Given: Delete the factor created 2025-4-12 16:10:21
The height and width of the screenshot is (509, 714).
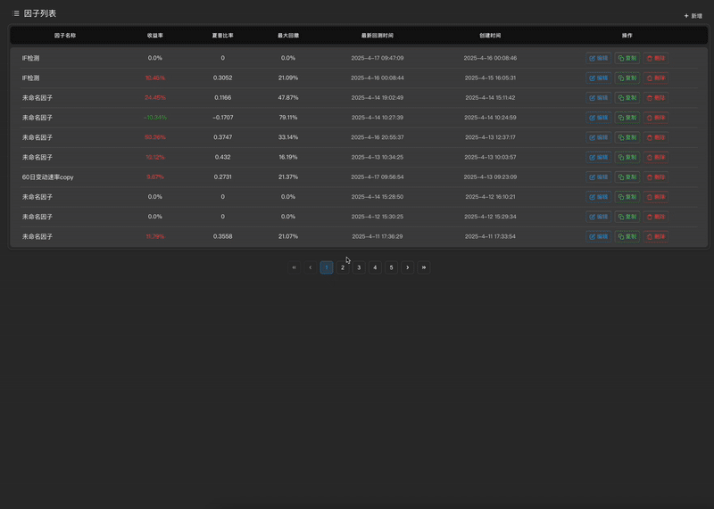Looking at the screenshot, I should tap(656, 197).
